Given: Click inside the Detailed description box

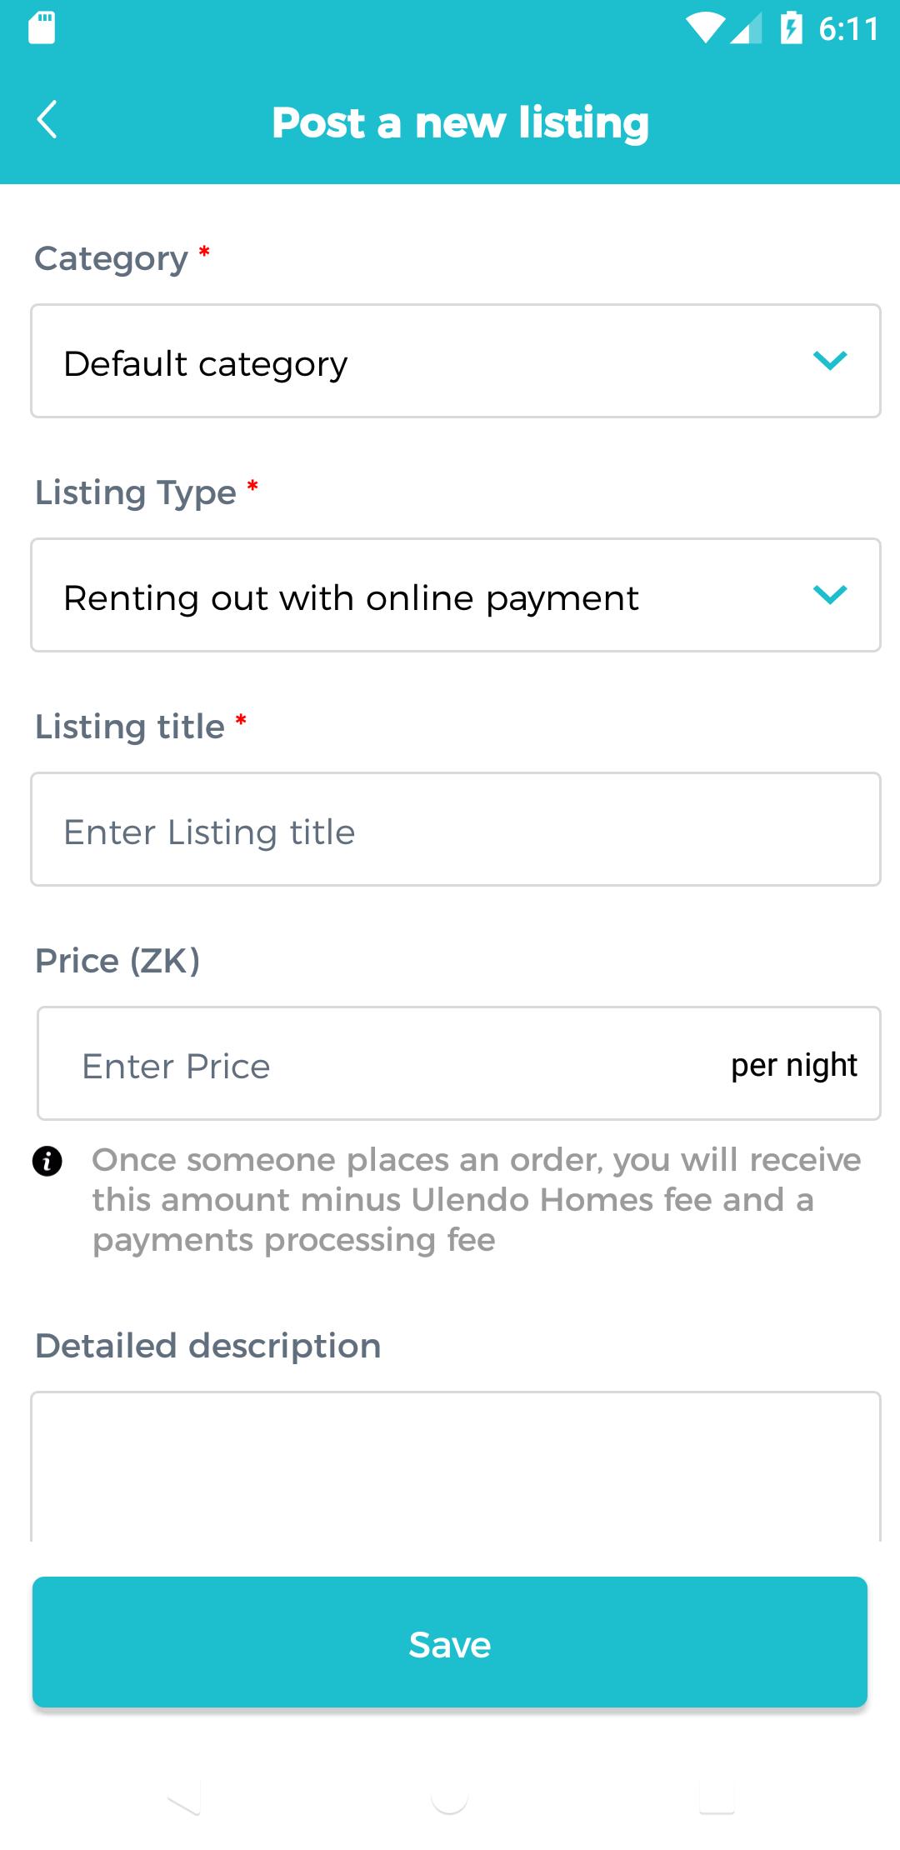Looking at the screenshot, I should [x=456, y=1467].
